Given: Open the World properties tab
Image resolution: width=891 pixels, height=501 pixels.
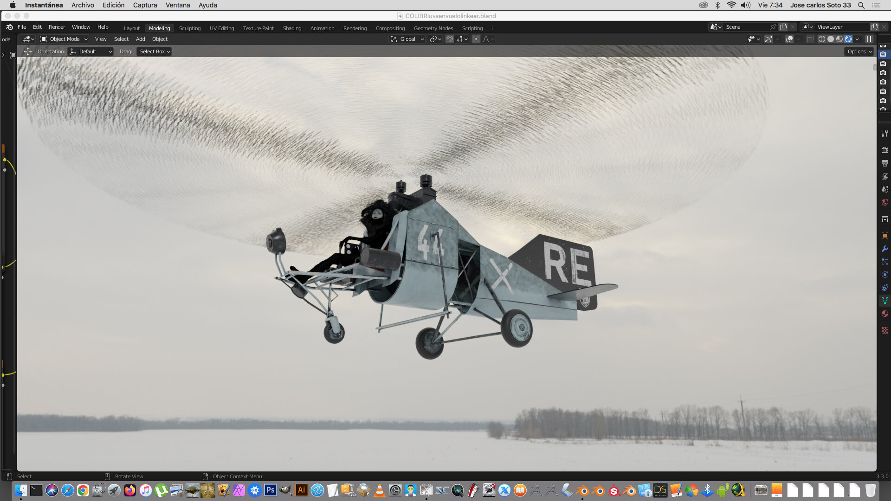Looking at the screenshot, I should (x=885, y=202).
